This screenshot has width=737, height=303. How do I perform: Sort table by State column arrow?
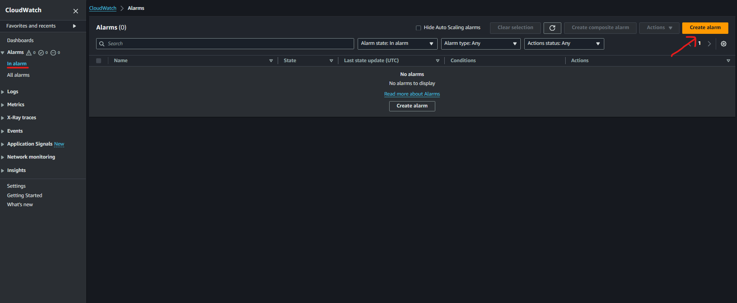point(331,61)
